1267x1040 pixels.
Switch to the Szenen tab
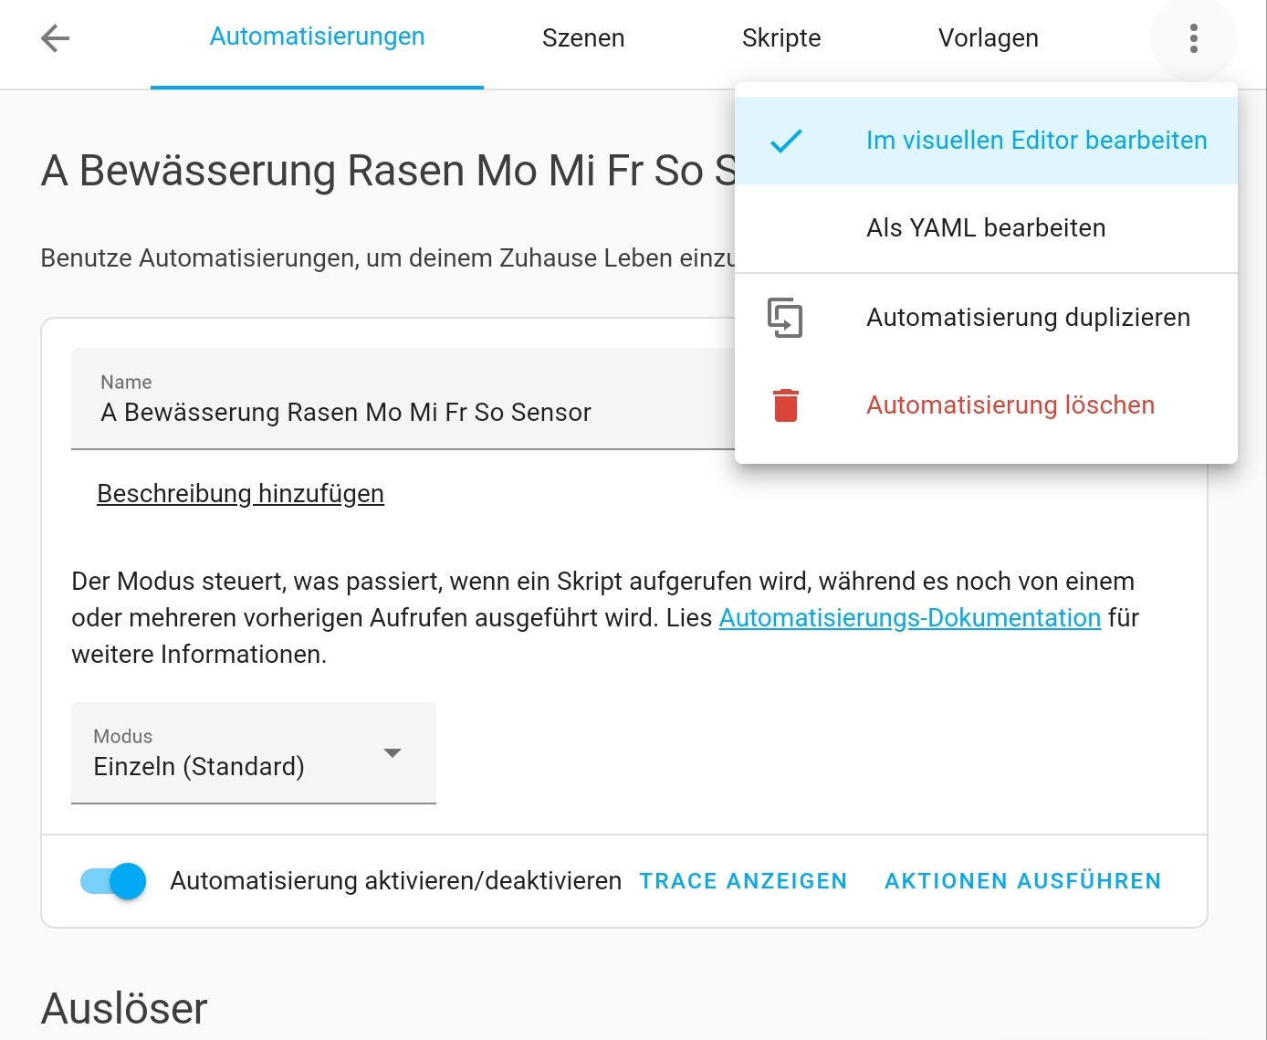(x=583, y=38)
